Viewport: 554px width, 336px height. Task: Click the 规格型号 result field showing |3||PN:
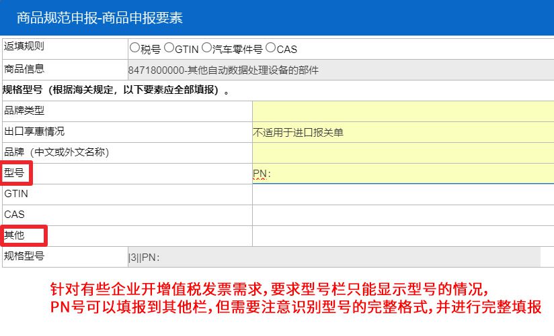333,257
